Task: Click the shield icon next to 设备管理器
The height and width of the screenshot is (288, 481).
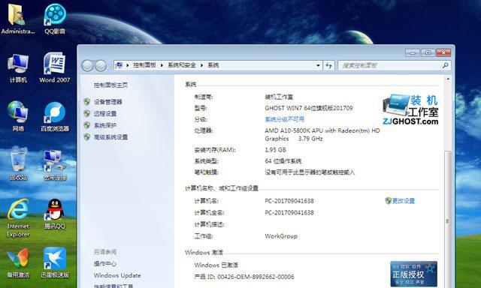Action: click(x=87, y=101)
